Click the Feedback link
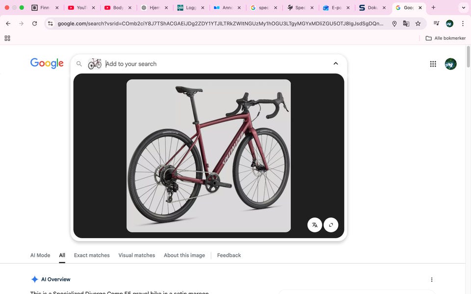 [x=229, y=255]
